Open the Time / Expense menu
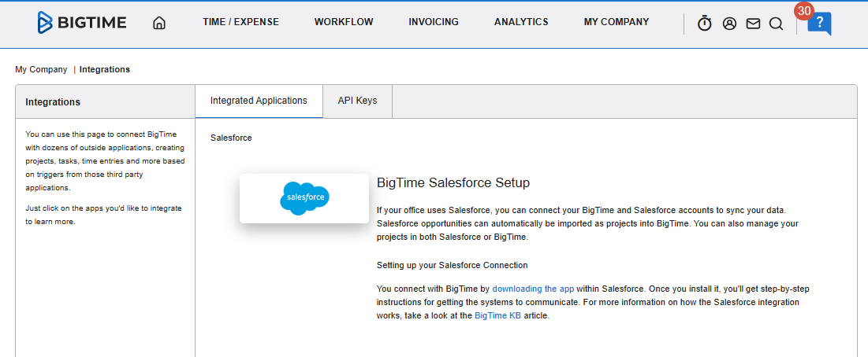Image resolution: width=868 pixels, height=357 pixels. click(240, 22)
